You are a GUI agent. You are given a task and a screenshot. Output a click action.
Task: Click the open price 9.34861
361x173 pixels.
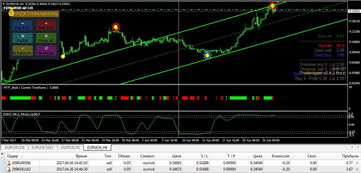175,163
